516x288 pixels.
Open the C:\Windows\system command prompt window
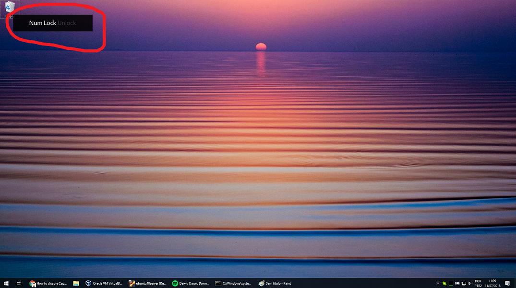point(234,283)
